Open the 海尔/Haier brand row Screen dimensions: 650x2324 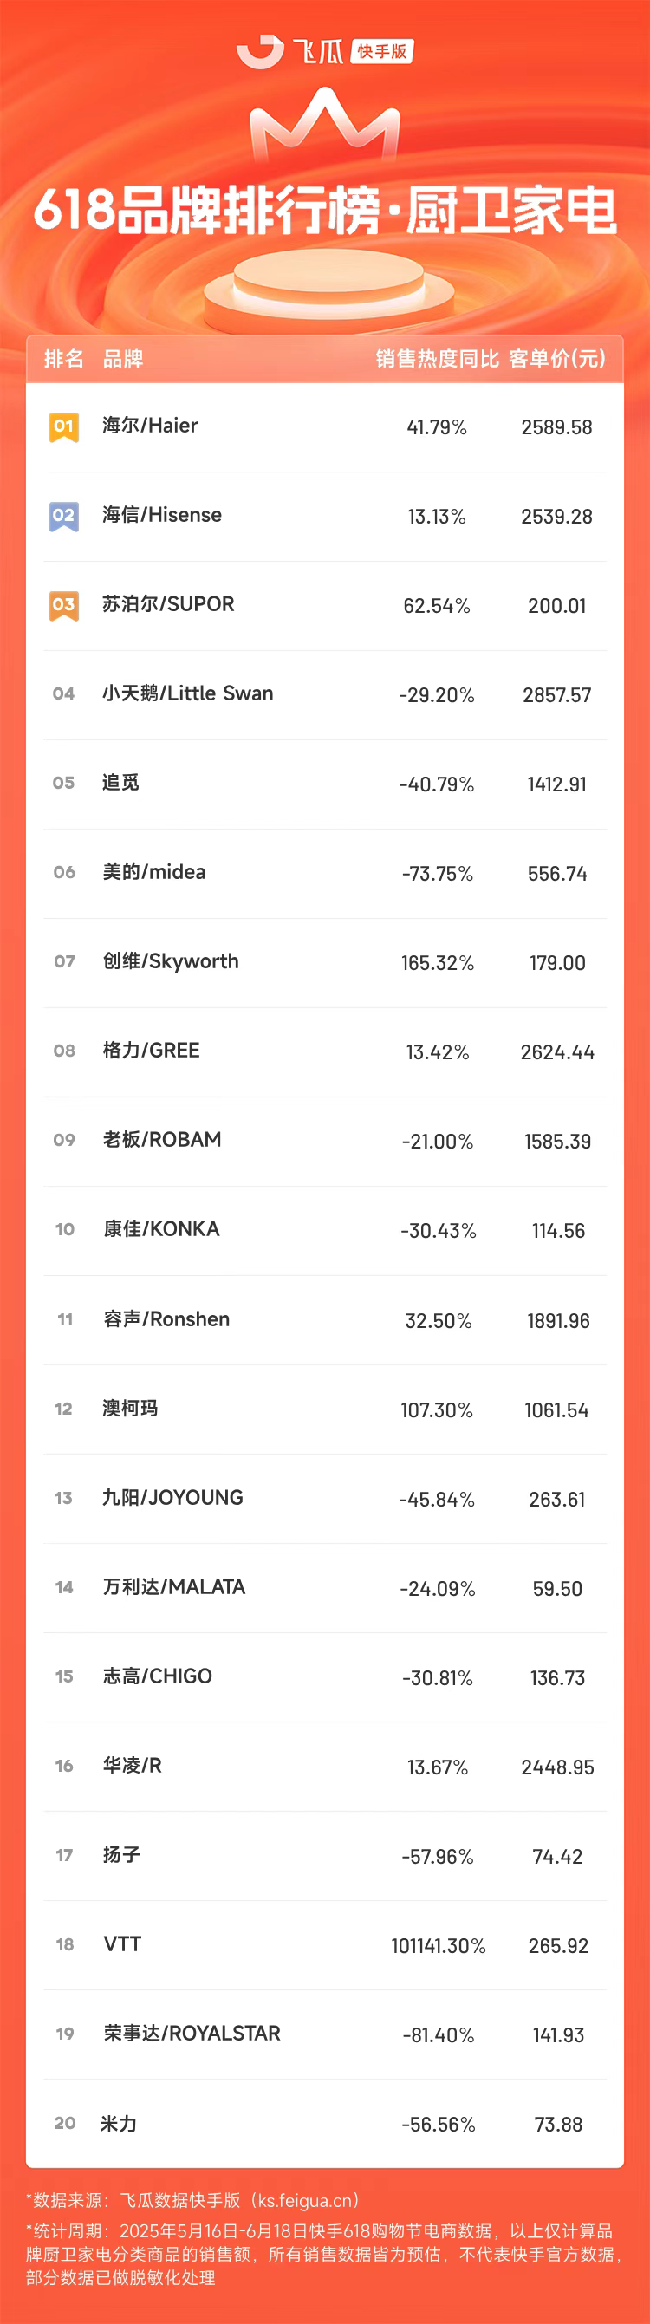click(x=324, y=426)
